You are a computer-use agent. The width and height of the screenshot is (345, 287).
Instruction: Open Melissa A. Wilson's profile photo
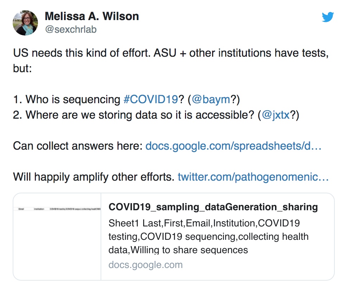pyautogui.click(x=26, y=23)
